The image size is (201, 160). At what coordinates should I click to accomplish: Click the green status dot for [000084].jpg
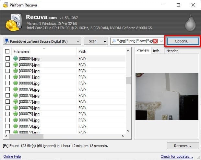16,58
